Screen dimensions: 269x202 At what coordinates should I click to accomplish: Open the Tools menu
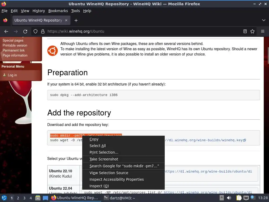point(75,11)
